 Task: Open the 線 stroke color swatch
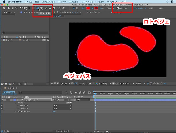coord(96,8)
